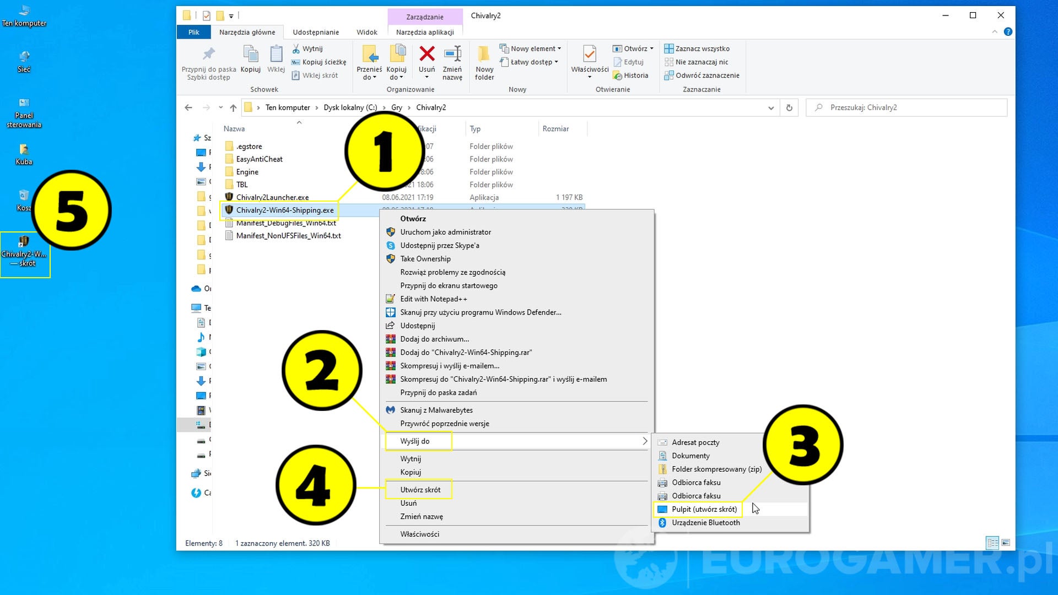Viewport: 1058px width, 595px height.
Task: Click the Gry breadcrumb in address bar
Action: pyautogui.click(x=396, y=107)
